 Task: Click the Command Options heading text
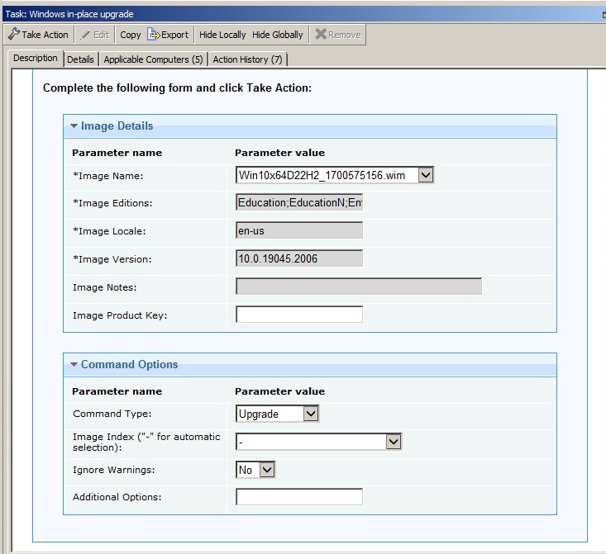coord(130,364)
